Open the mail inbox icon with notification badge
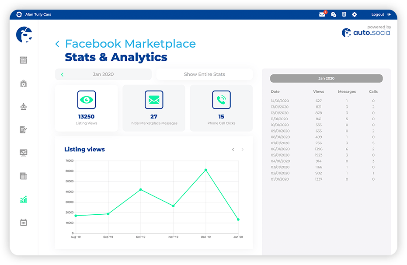 tap(322, 14)
